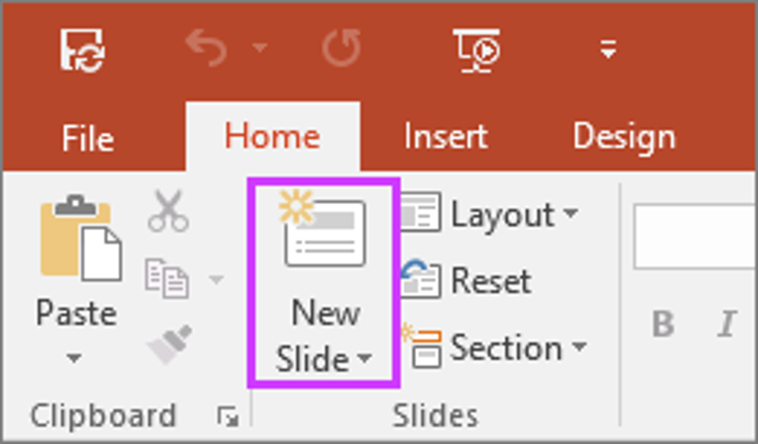Add a slide with New Slide icon

pyautogui.click(x=324, y=232)
